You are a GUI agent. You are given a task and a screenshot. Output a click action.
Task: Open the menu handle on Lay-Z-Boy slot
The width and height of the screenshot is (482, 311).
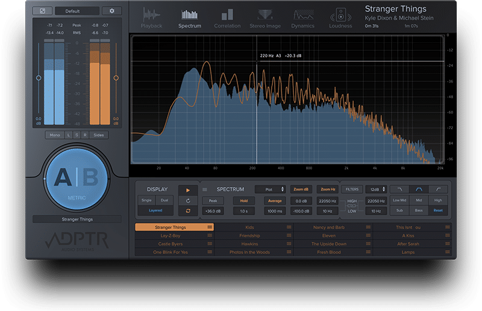(x=210, y=235)
